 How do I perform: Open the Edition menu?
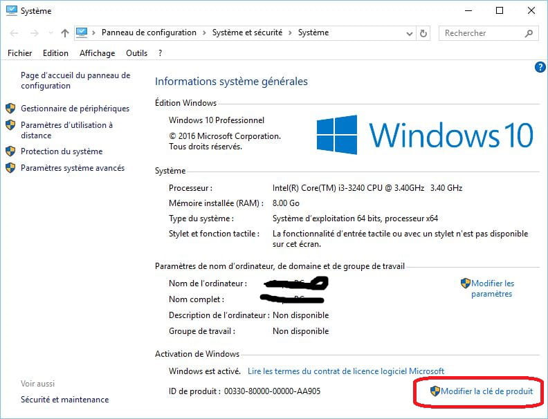[x=55, y=53]
